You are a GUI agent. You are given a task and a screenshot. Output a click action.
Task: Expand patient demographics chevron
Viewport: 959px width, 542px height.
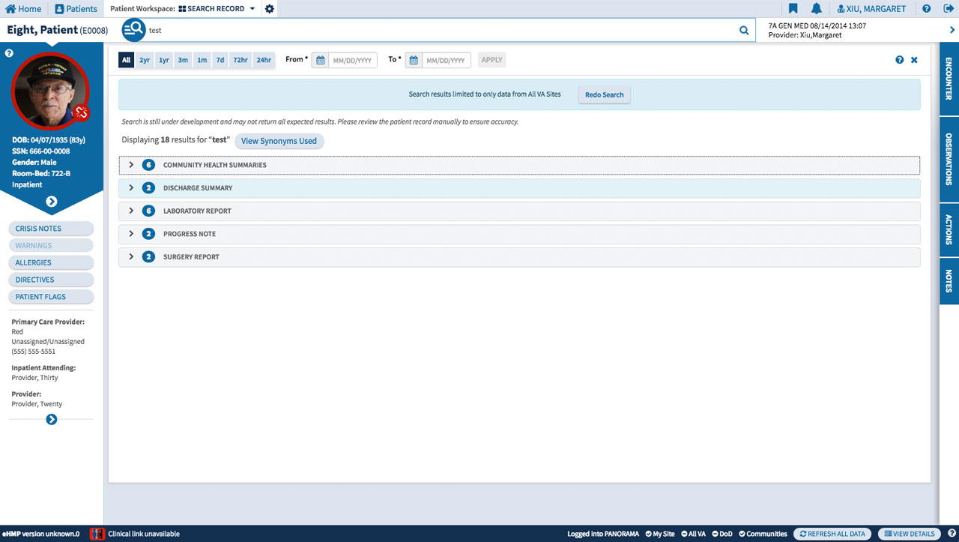(x=52, y=202)
